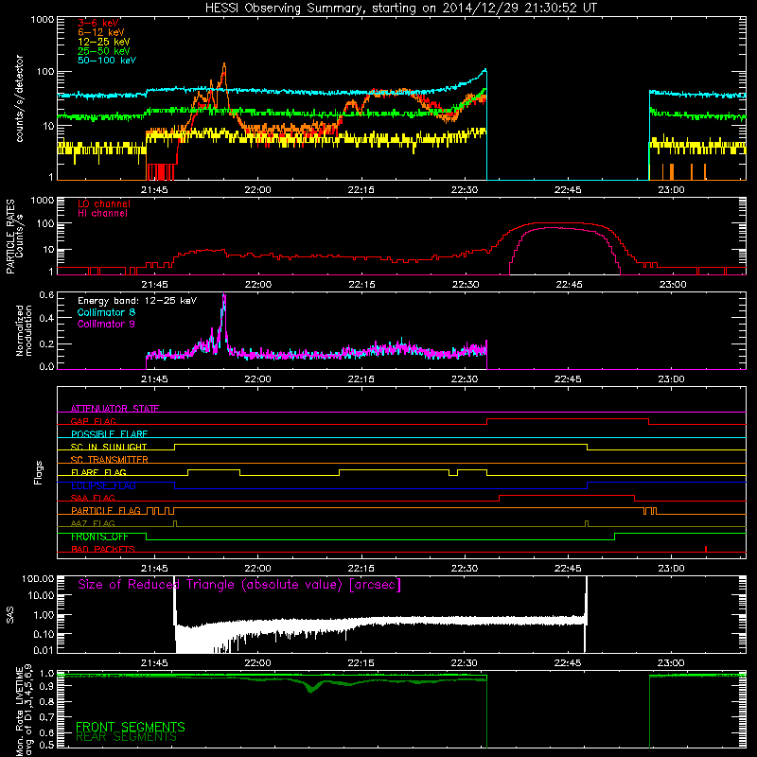757x757 pixels.
Task: Select the POSSIBLE_FLARE flag label
Action: click(x=109, y=434)
